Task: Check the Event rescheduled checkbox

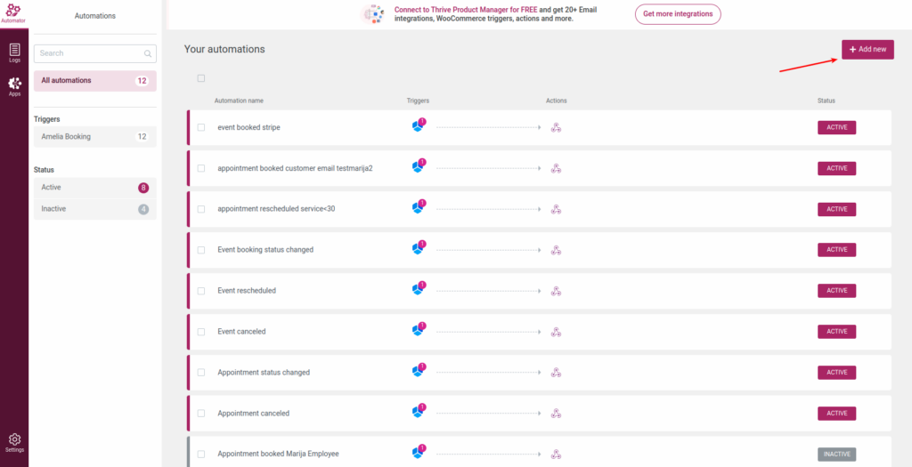Action: pyautogui.click(x=201, y=291)
